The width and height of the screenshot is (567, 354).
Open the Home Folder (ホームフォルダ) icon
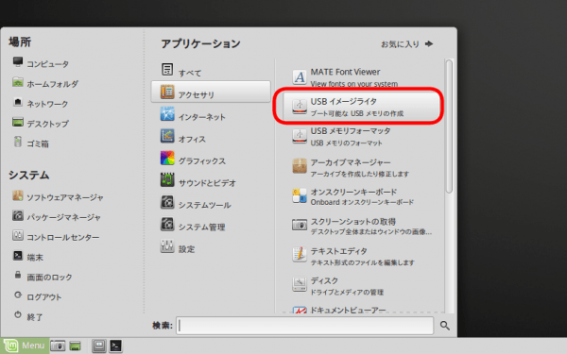pos(17,83)
